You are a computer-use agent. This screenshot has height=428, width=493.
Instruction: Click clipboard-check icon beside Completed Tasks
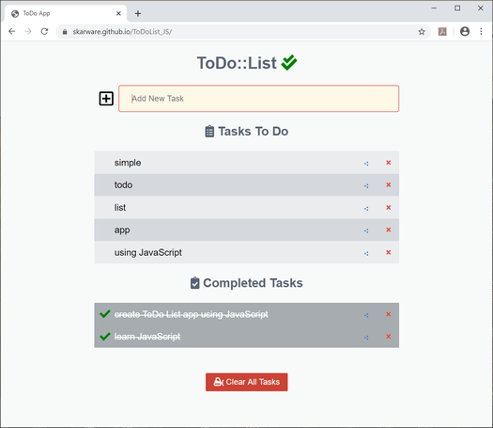[195, 283]
